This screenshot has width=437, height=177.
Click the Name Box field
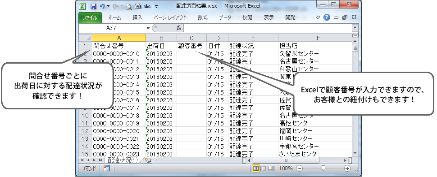[x=112, y=28]
